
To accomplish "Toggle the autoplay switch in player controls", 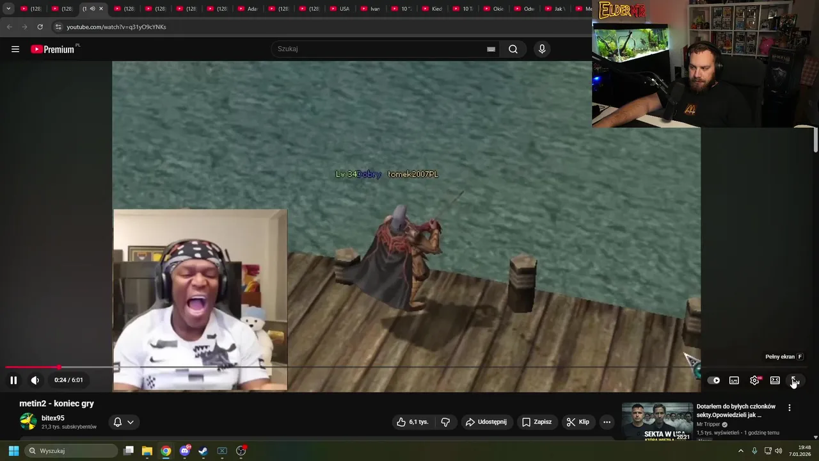I will pyautogui.click(x=714, y=380).
